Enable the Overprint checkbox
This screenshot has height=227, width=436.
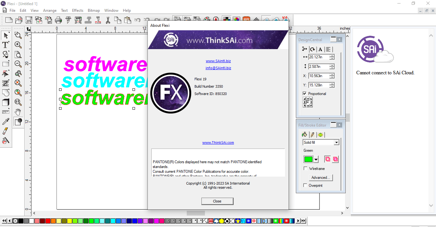tap(305, 185)
